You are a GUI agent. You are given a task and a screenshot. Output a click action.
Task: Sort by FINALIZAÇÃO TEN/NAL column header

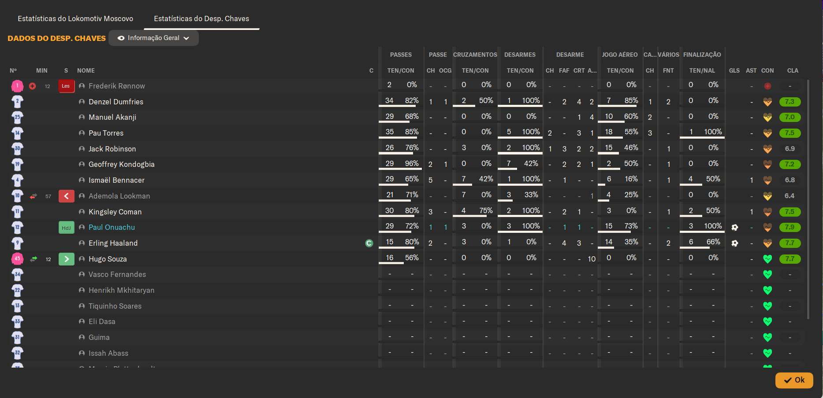tap(702, 70)
